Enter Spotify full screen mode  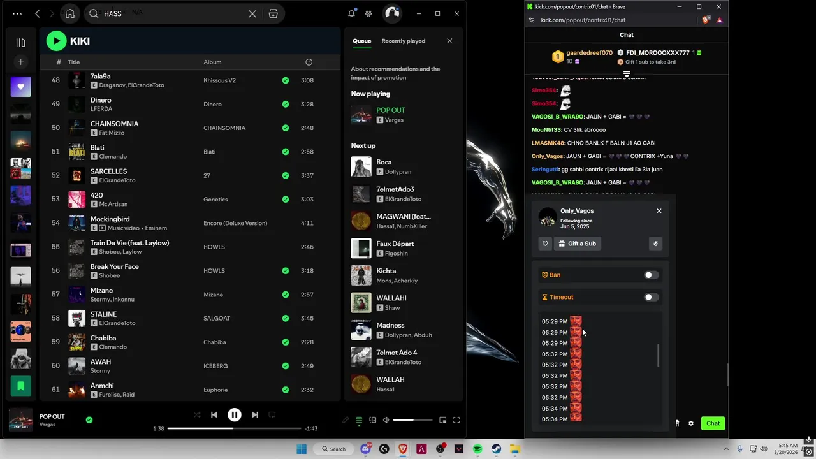(456, 420)
